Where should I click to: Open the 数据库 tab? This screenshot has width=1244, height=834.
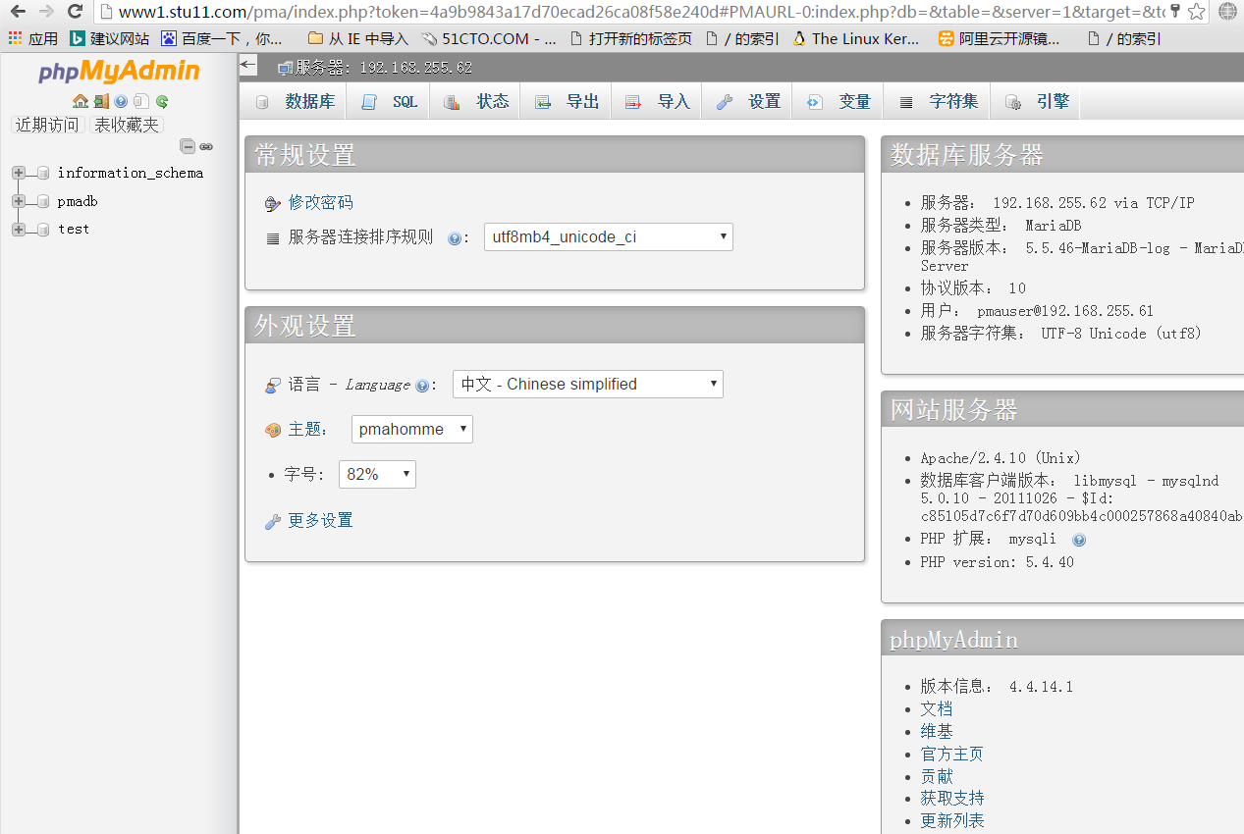tap(294, 101)
